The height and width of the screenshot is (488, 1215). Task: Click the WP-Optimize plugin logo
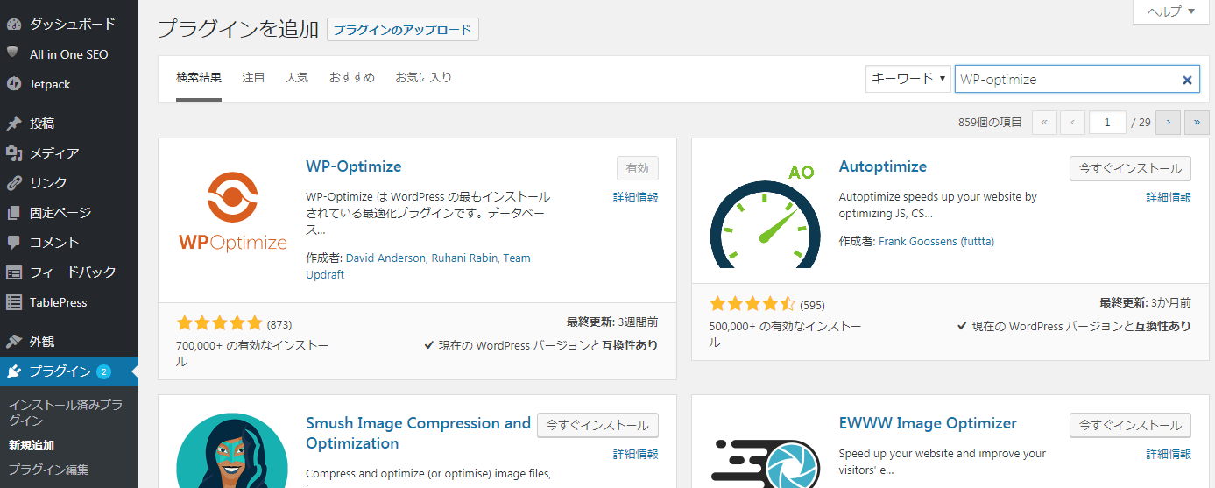click(x=233, y=212)
